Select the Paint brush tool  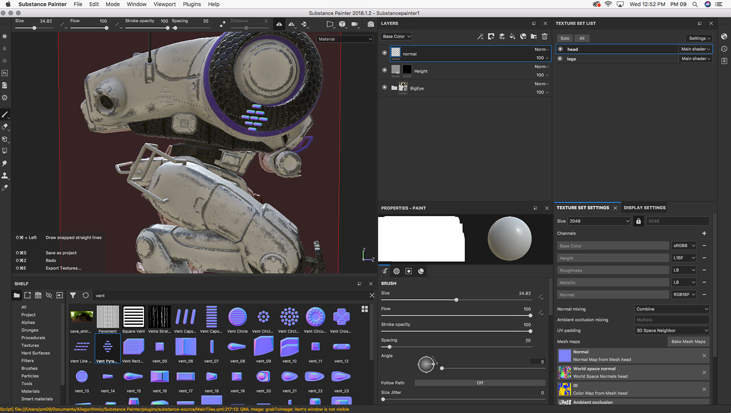(x=5, y=114)
